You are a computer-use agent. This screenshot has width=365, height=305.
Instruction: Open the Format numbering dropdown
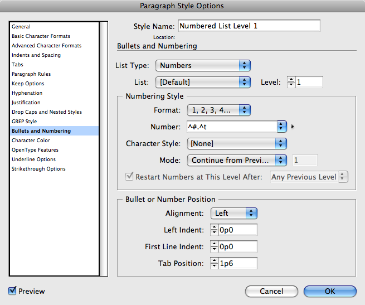[218, 110]
